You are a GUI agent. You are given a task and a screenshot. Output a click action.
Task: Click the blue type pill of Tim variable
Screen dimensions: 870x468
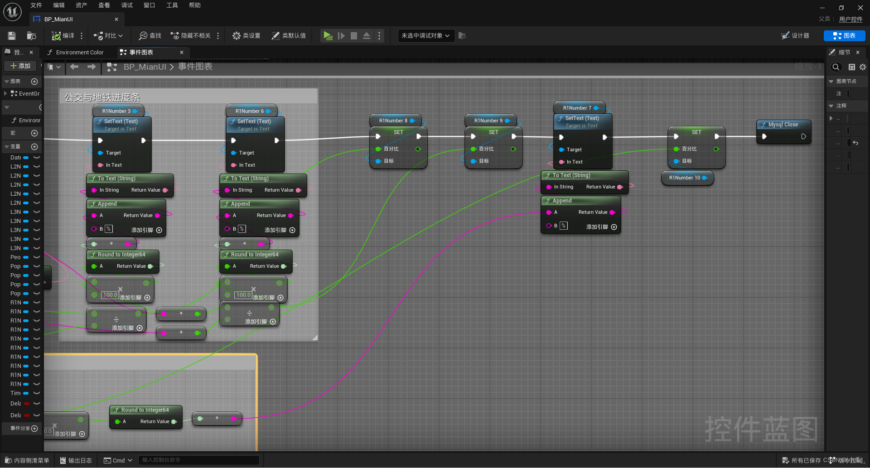pyautogui.click(x=26, y=393)
